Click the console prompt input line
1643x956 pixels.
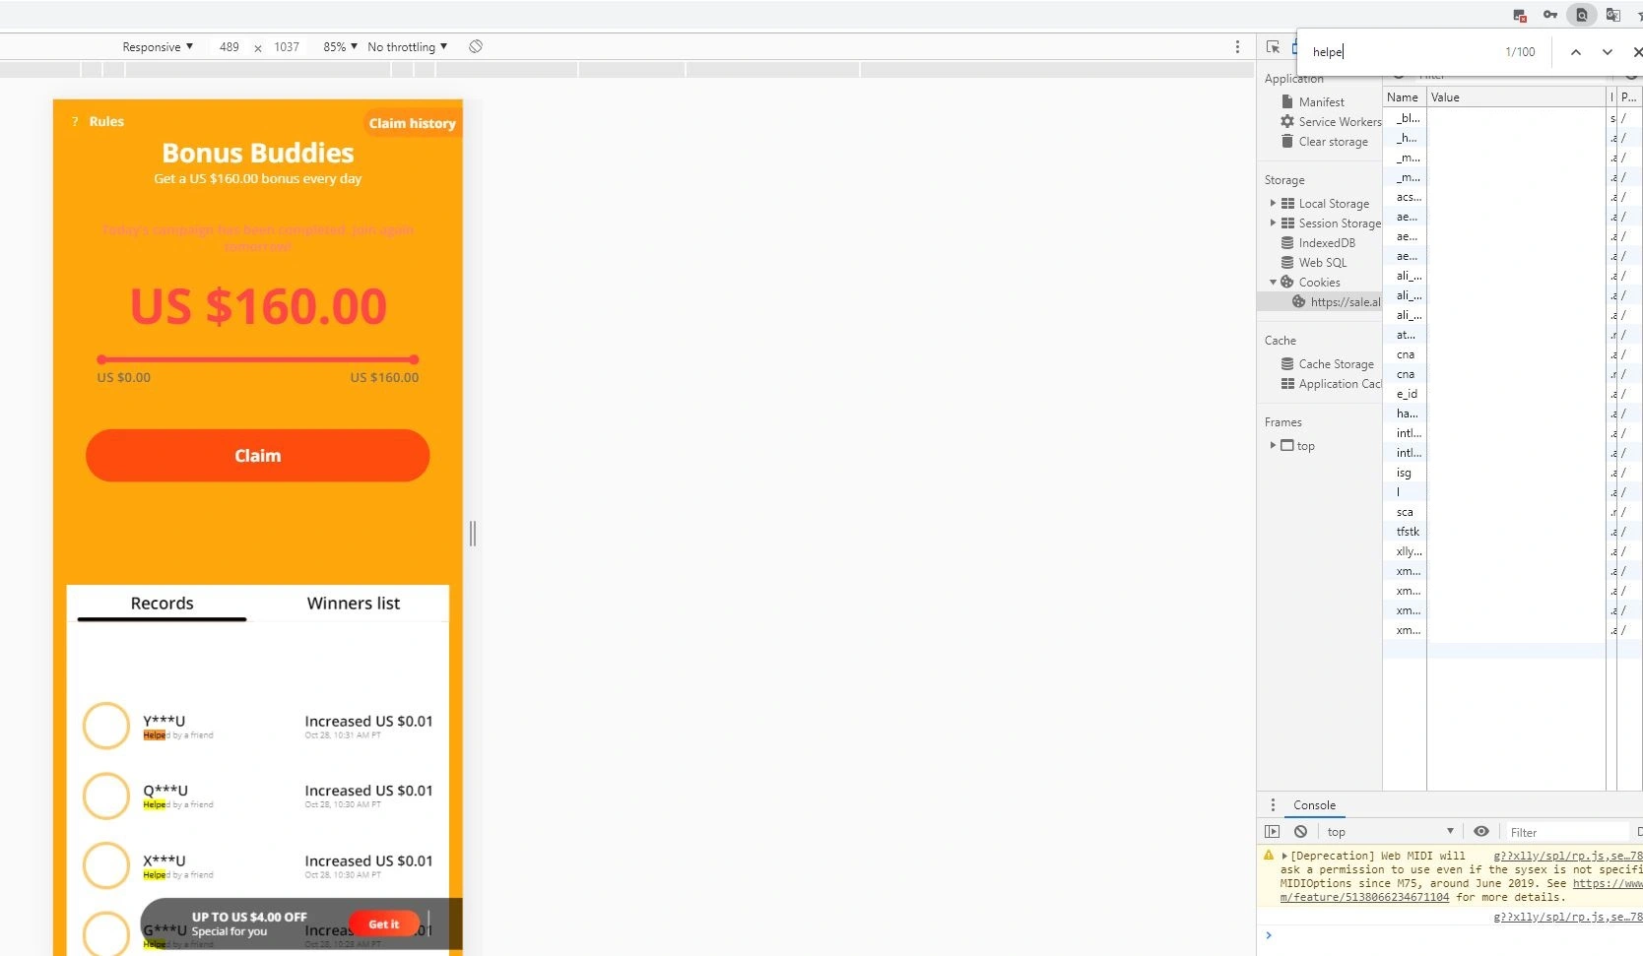tap(1458, 935)
